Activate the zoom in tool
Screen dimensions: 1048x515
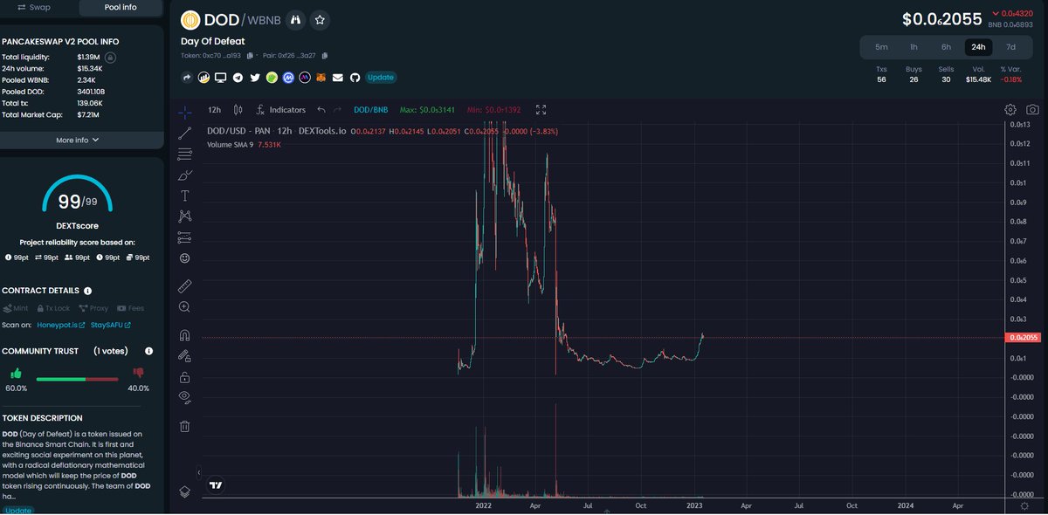tap(184, 307)
